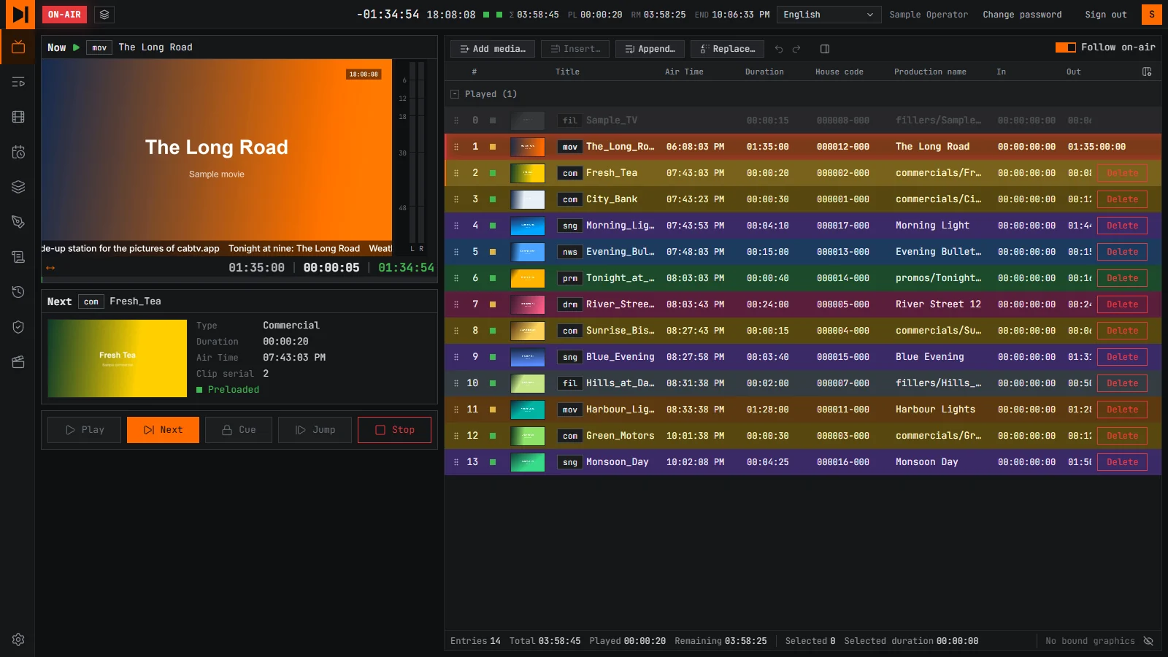Open the media library film icon

coord(18,117)
